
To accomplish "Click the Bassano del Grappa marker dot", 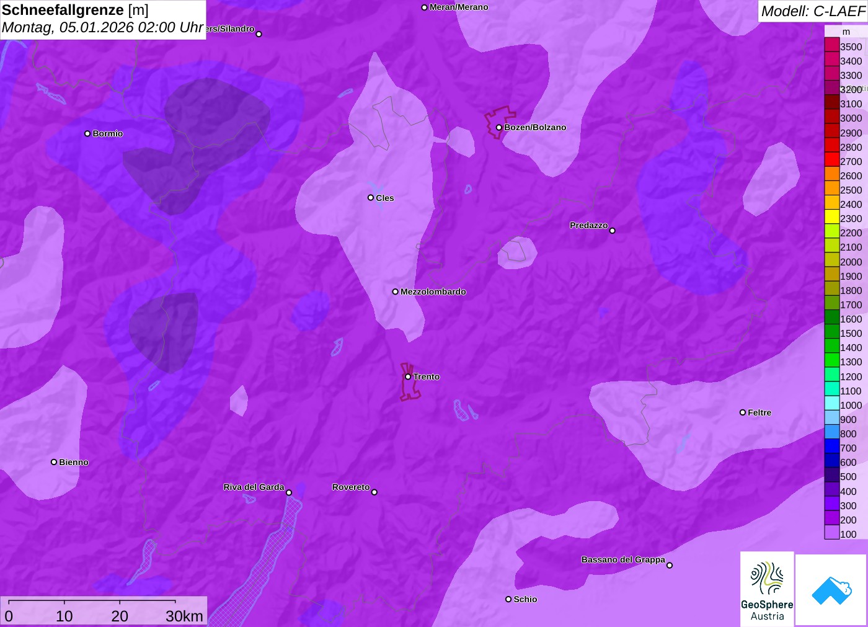I will click(670, 565).
